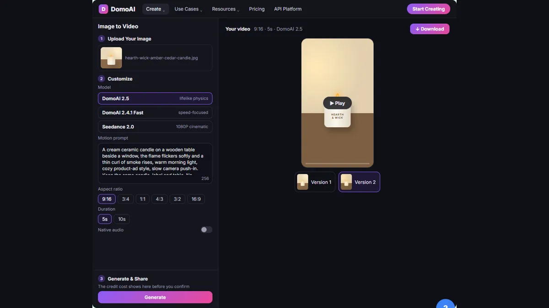Set aspect ratio to 3:4

tap(125, 199)
